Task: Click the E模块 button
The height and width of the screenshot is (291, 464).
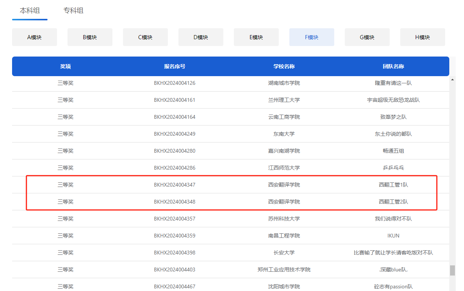Action: point(256,37)
